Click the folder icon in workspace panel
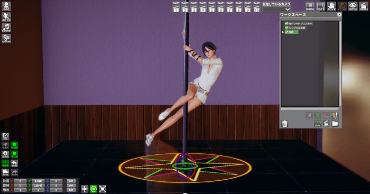 [335, 124]
